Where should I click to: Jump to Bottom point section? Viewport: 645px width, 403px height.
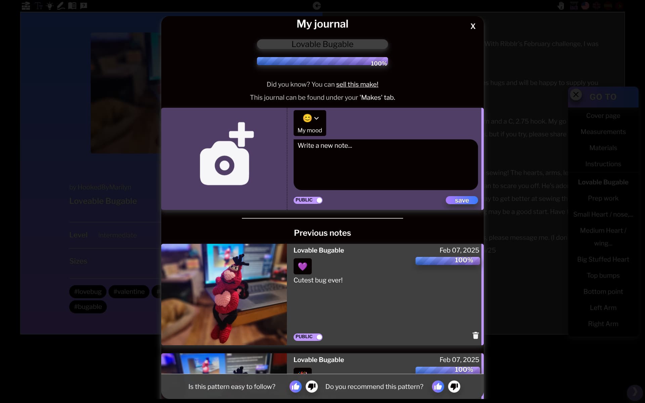603,292
